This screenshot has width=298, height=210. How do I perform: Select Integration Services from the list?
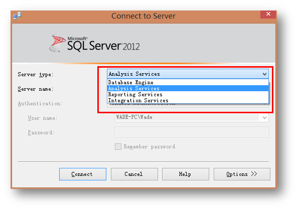pyautogui.click(x=188, y=100)
